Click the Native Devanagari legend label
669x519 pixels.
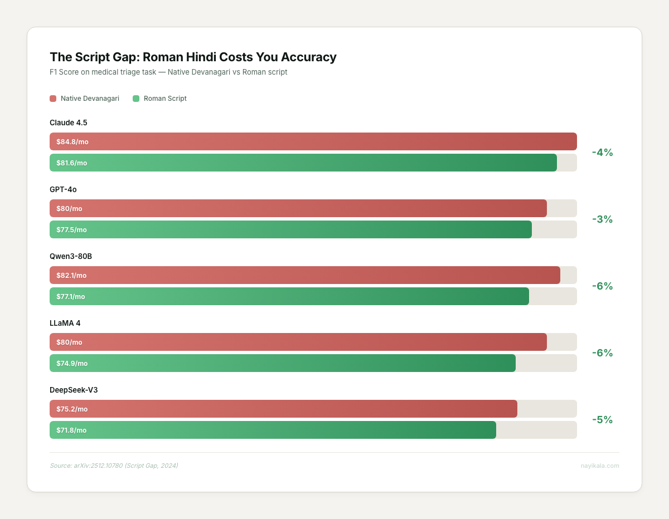(x=90, y=99)
